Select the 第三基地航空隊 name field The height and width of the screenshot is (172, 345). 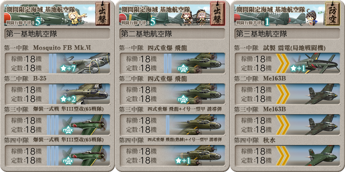(287, 34)
